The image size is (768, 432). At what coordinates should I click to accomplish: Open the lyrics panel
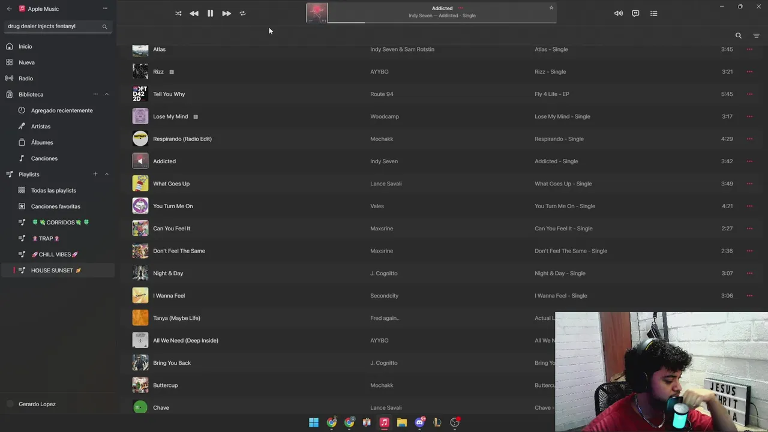click(635, 13)
